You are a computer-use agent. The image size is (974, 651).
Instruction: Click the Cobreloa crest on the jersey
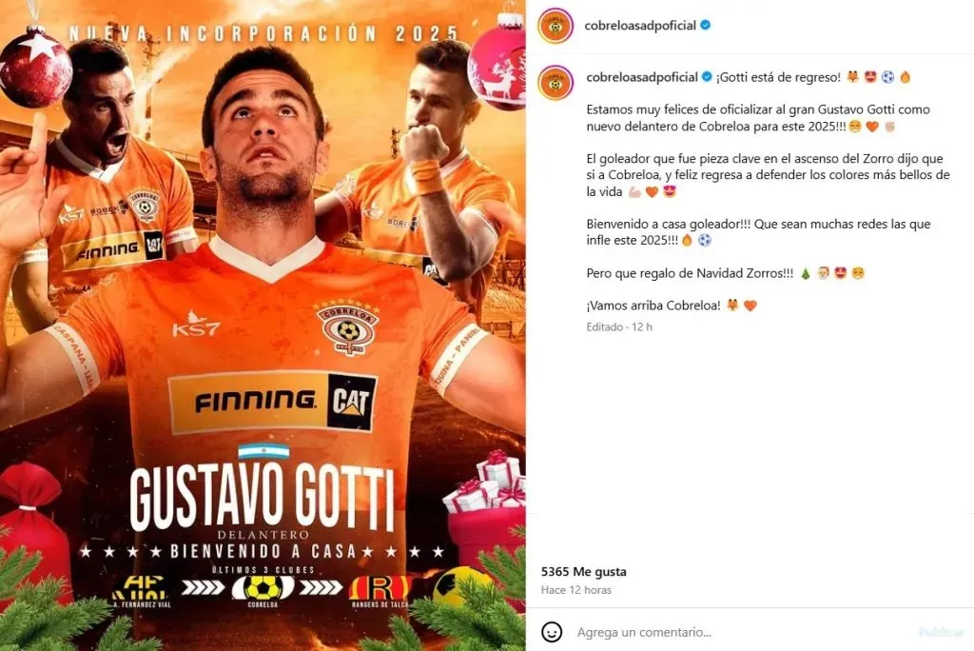tap(348, 326)
